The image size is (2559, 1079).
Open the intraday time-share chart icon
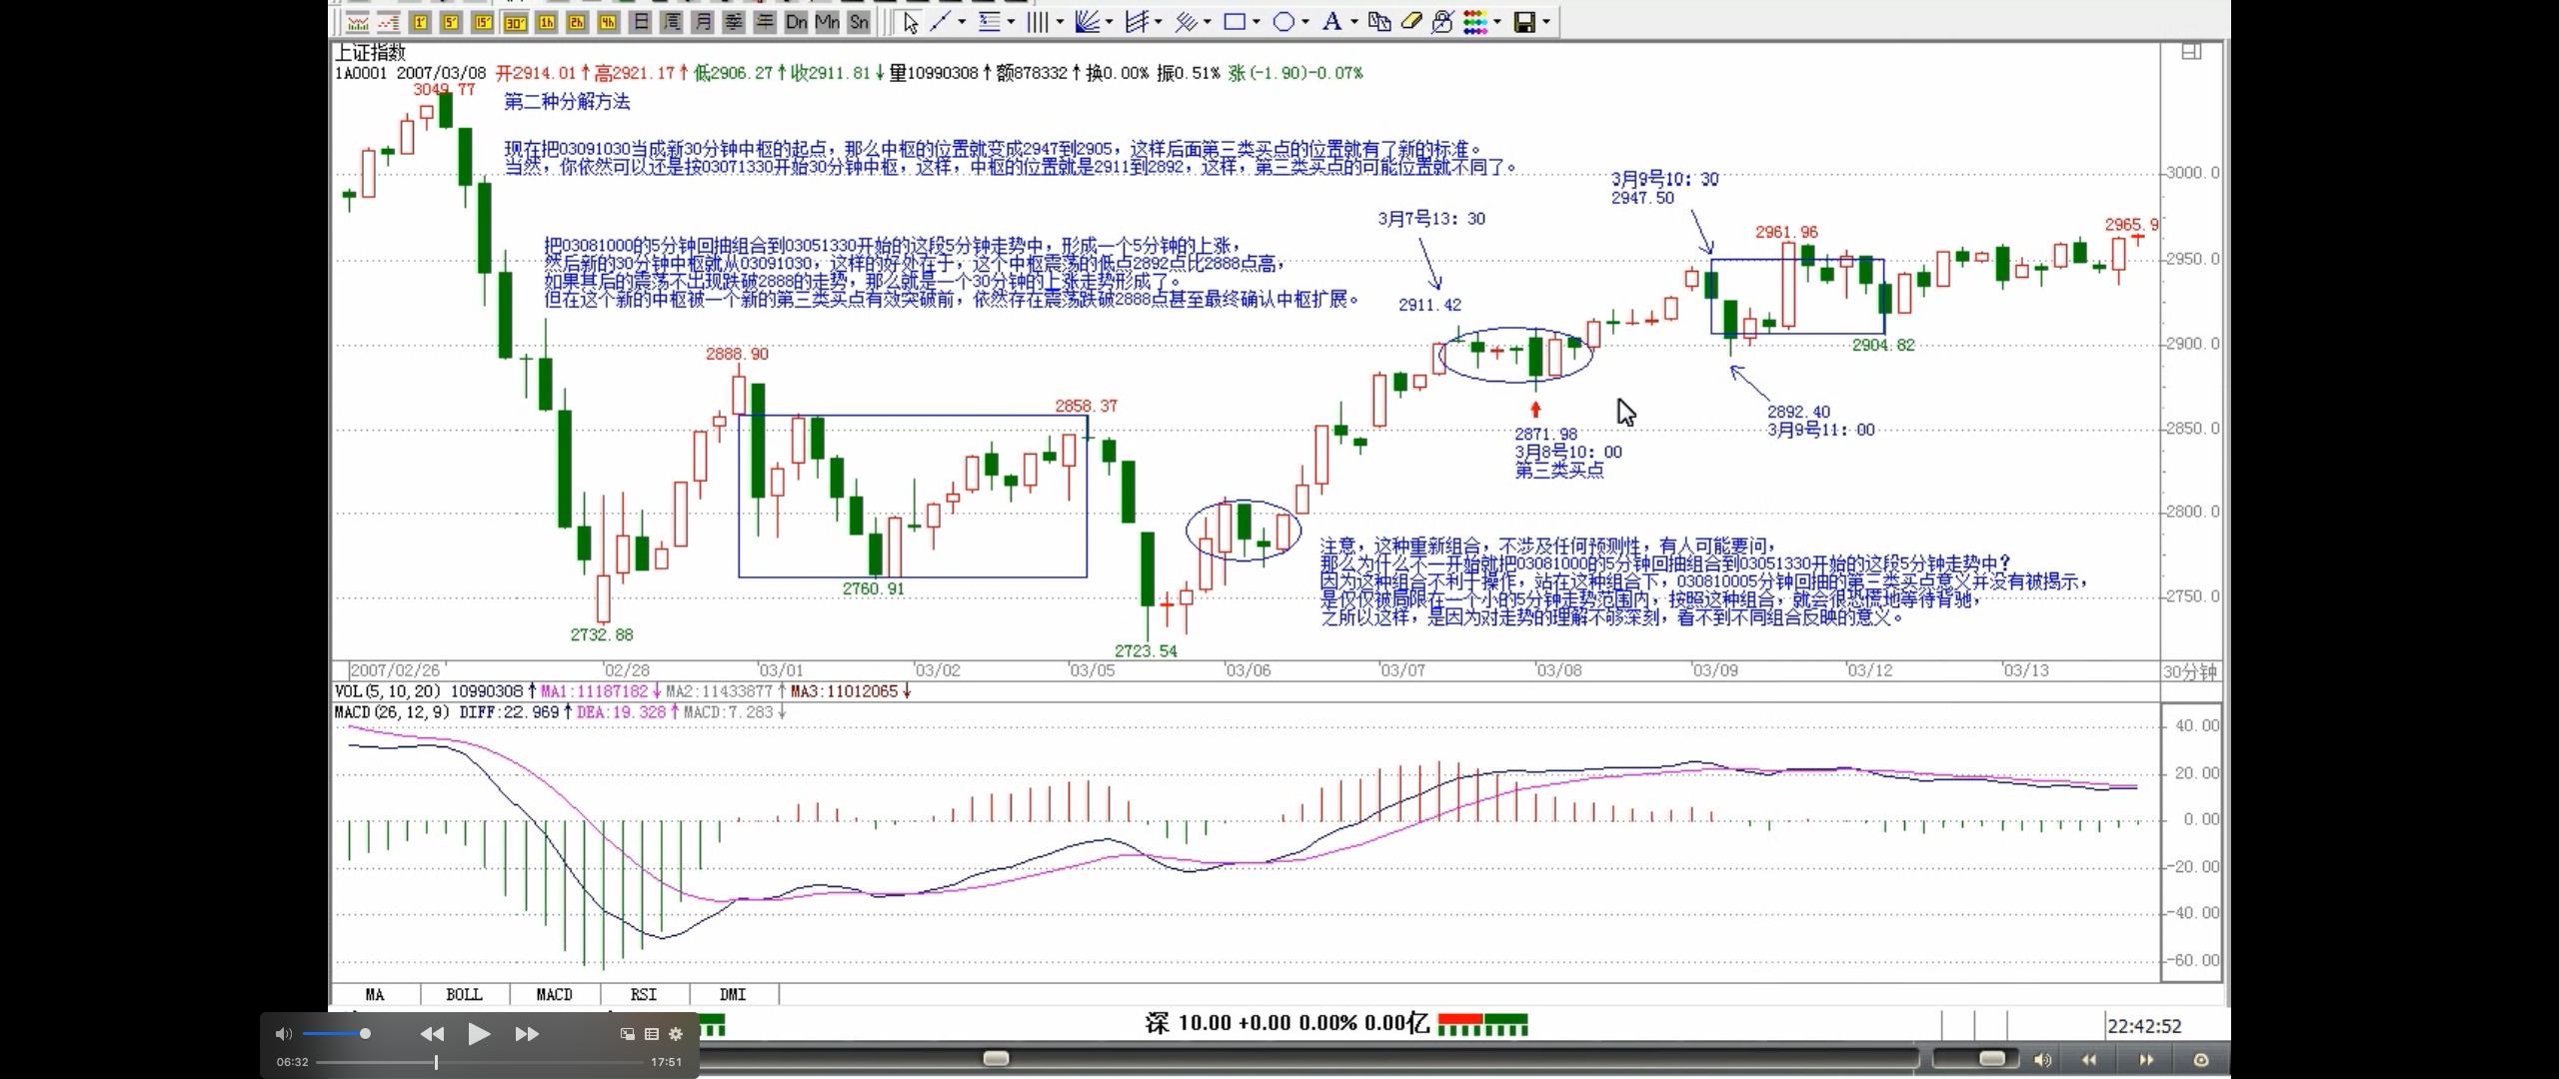click(357, 22)
